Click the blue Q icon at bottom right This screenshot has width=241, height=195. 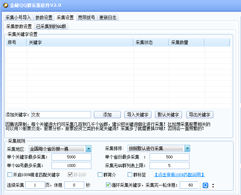[205, 185]
